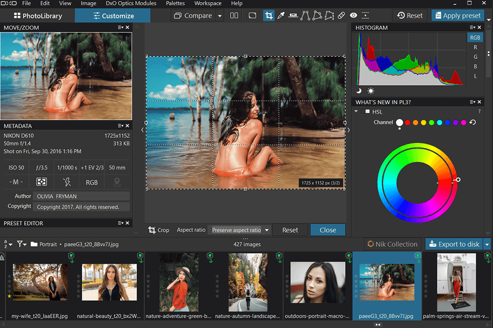Click the sort order a-z icon

(x=8, y=244)
